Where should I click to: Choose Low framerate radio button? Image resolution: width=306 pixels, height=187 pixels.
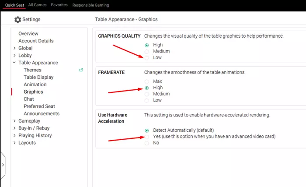click(x=147, y=100)
